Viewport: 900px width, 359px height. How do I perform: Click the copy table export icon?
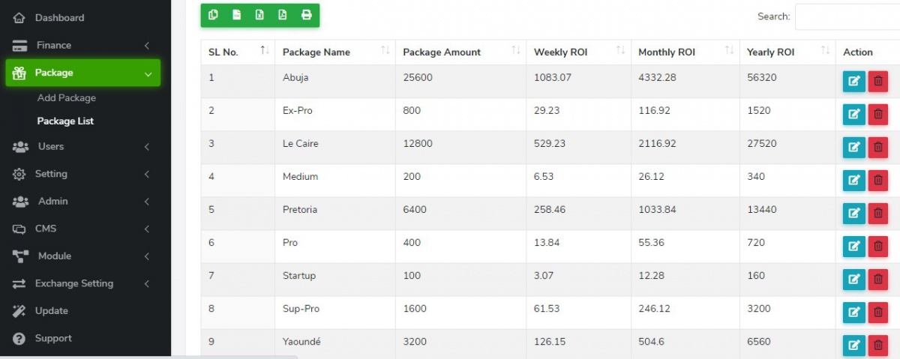[214, 15]
